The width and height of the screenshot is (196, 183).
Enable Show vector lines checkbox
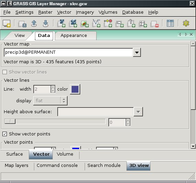click(4, 72)
